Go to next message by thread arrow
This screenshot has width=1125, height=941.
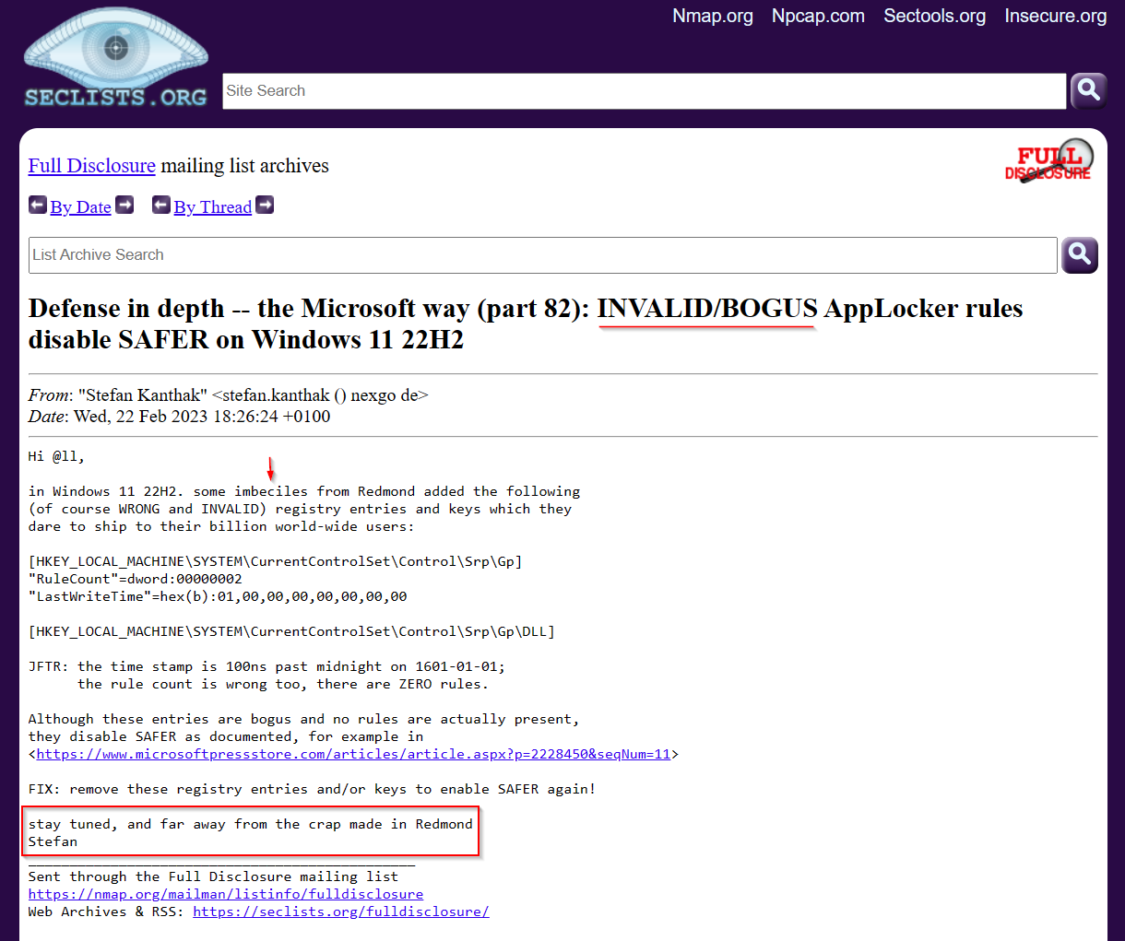tap(265, 205)
